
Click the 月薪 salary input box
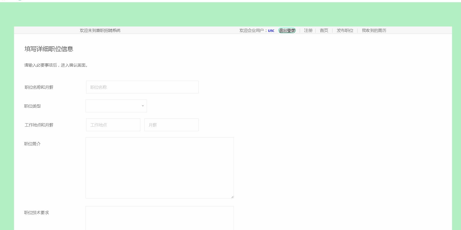171,125
